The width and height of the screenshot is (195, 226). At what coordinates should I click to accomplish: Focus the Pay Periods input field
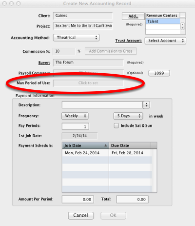(x=76, y=126)
